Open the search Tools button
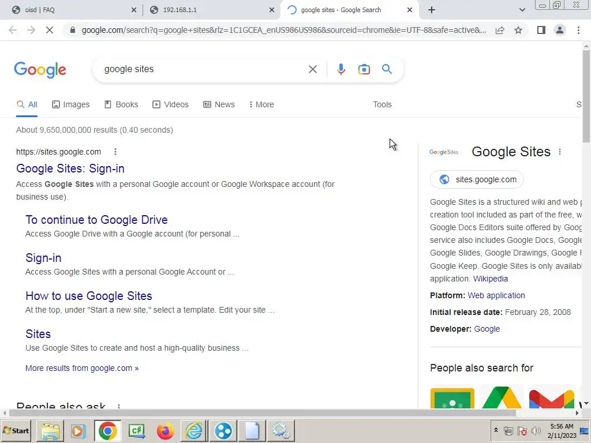Screen dimensions: 591x443 coord(382,105)
